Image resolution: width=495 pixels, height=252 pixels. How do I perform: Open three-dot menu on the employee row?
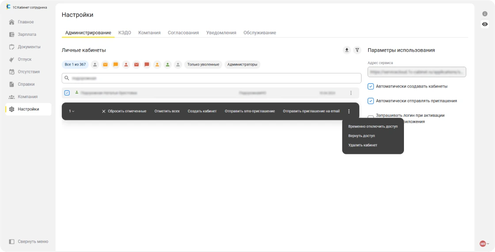pyautogui.click(x=351, y=93)
